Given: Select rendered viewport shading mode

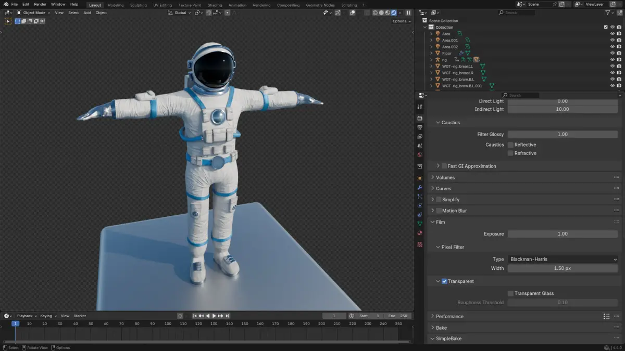Looking at the screenshot, I should 394,12.
